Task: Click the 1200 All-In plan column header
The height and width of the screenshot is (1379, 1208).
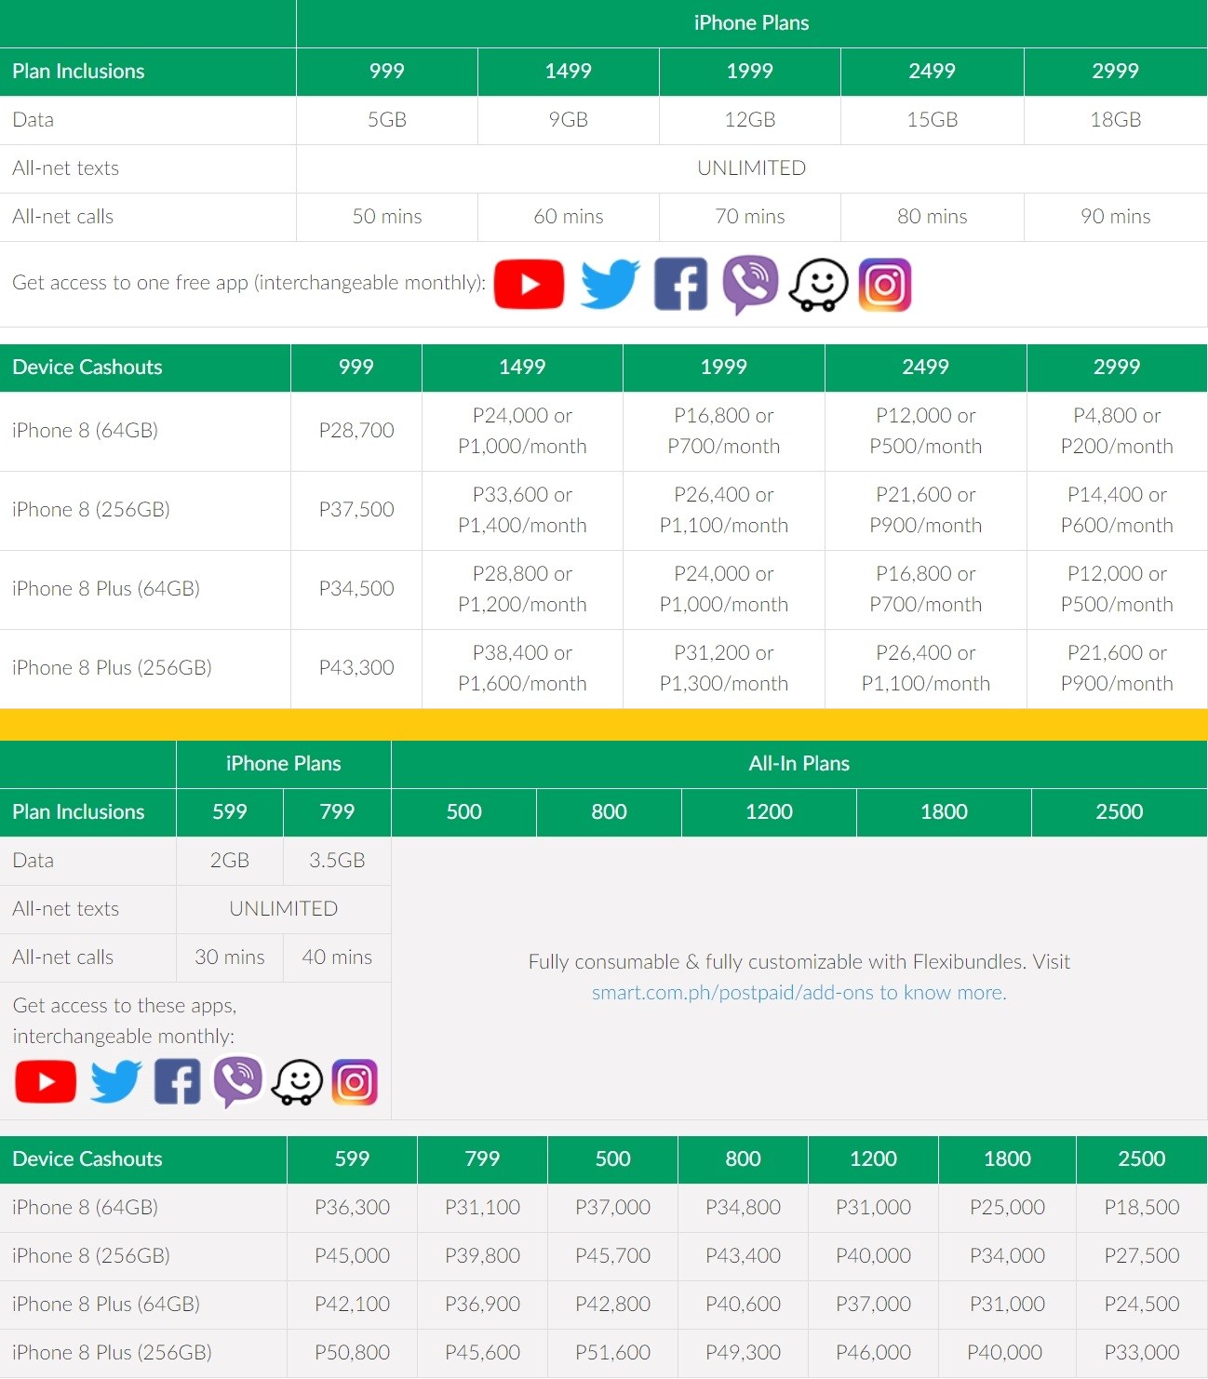Action: pyautogui.click(x=770, y=812)
